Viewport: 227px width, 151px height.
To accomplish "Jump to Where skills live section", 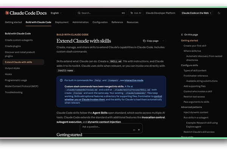I will coord(192,51).
